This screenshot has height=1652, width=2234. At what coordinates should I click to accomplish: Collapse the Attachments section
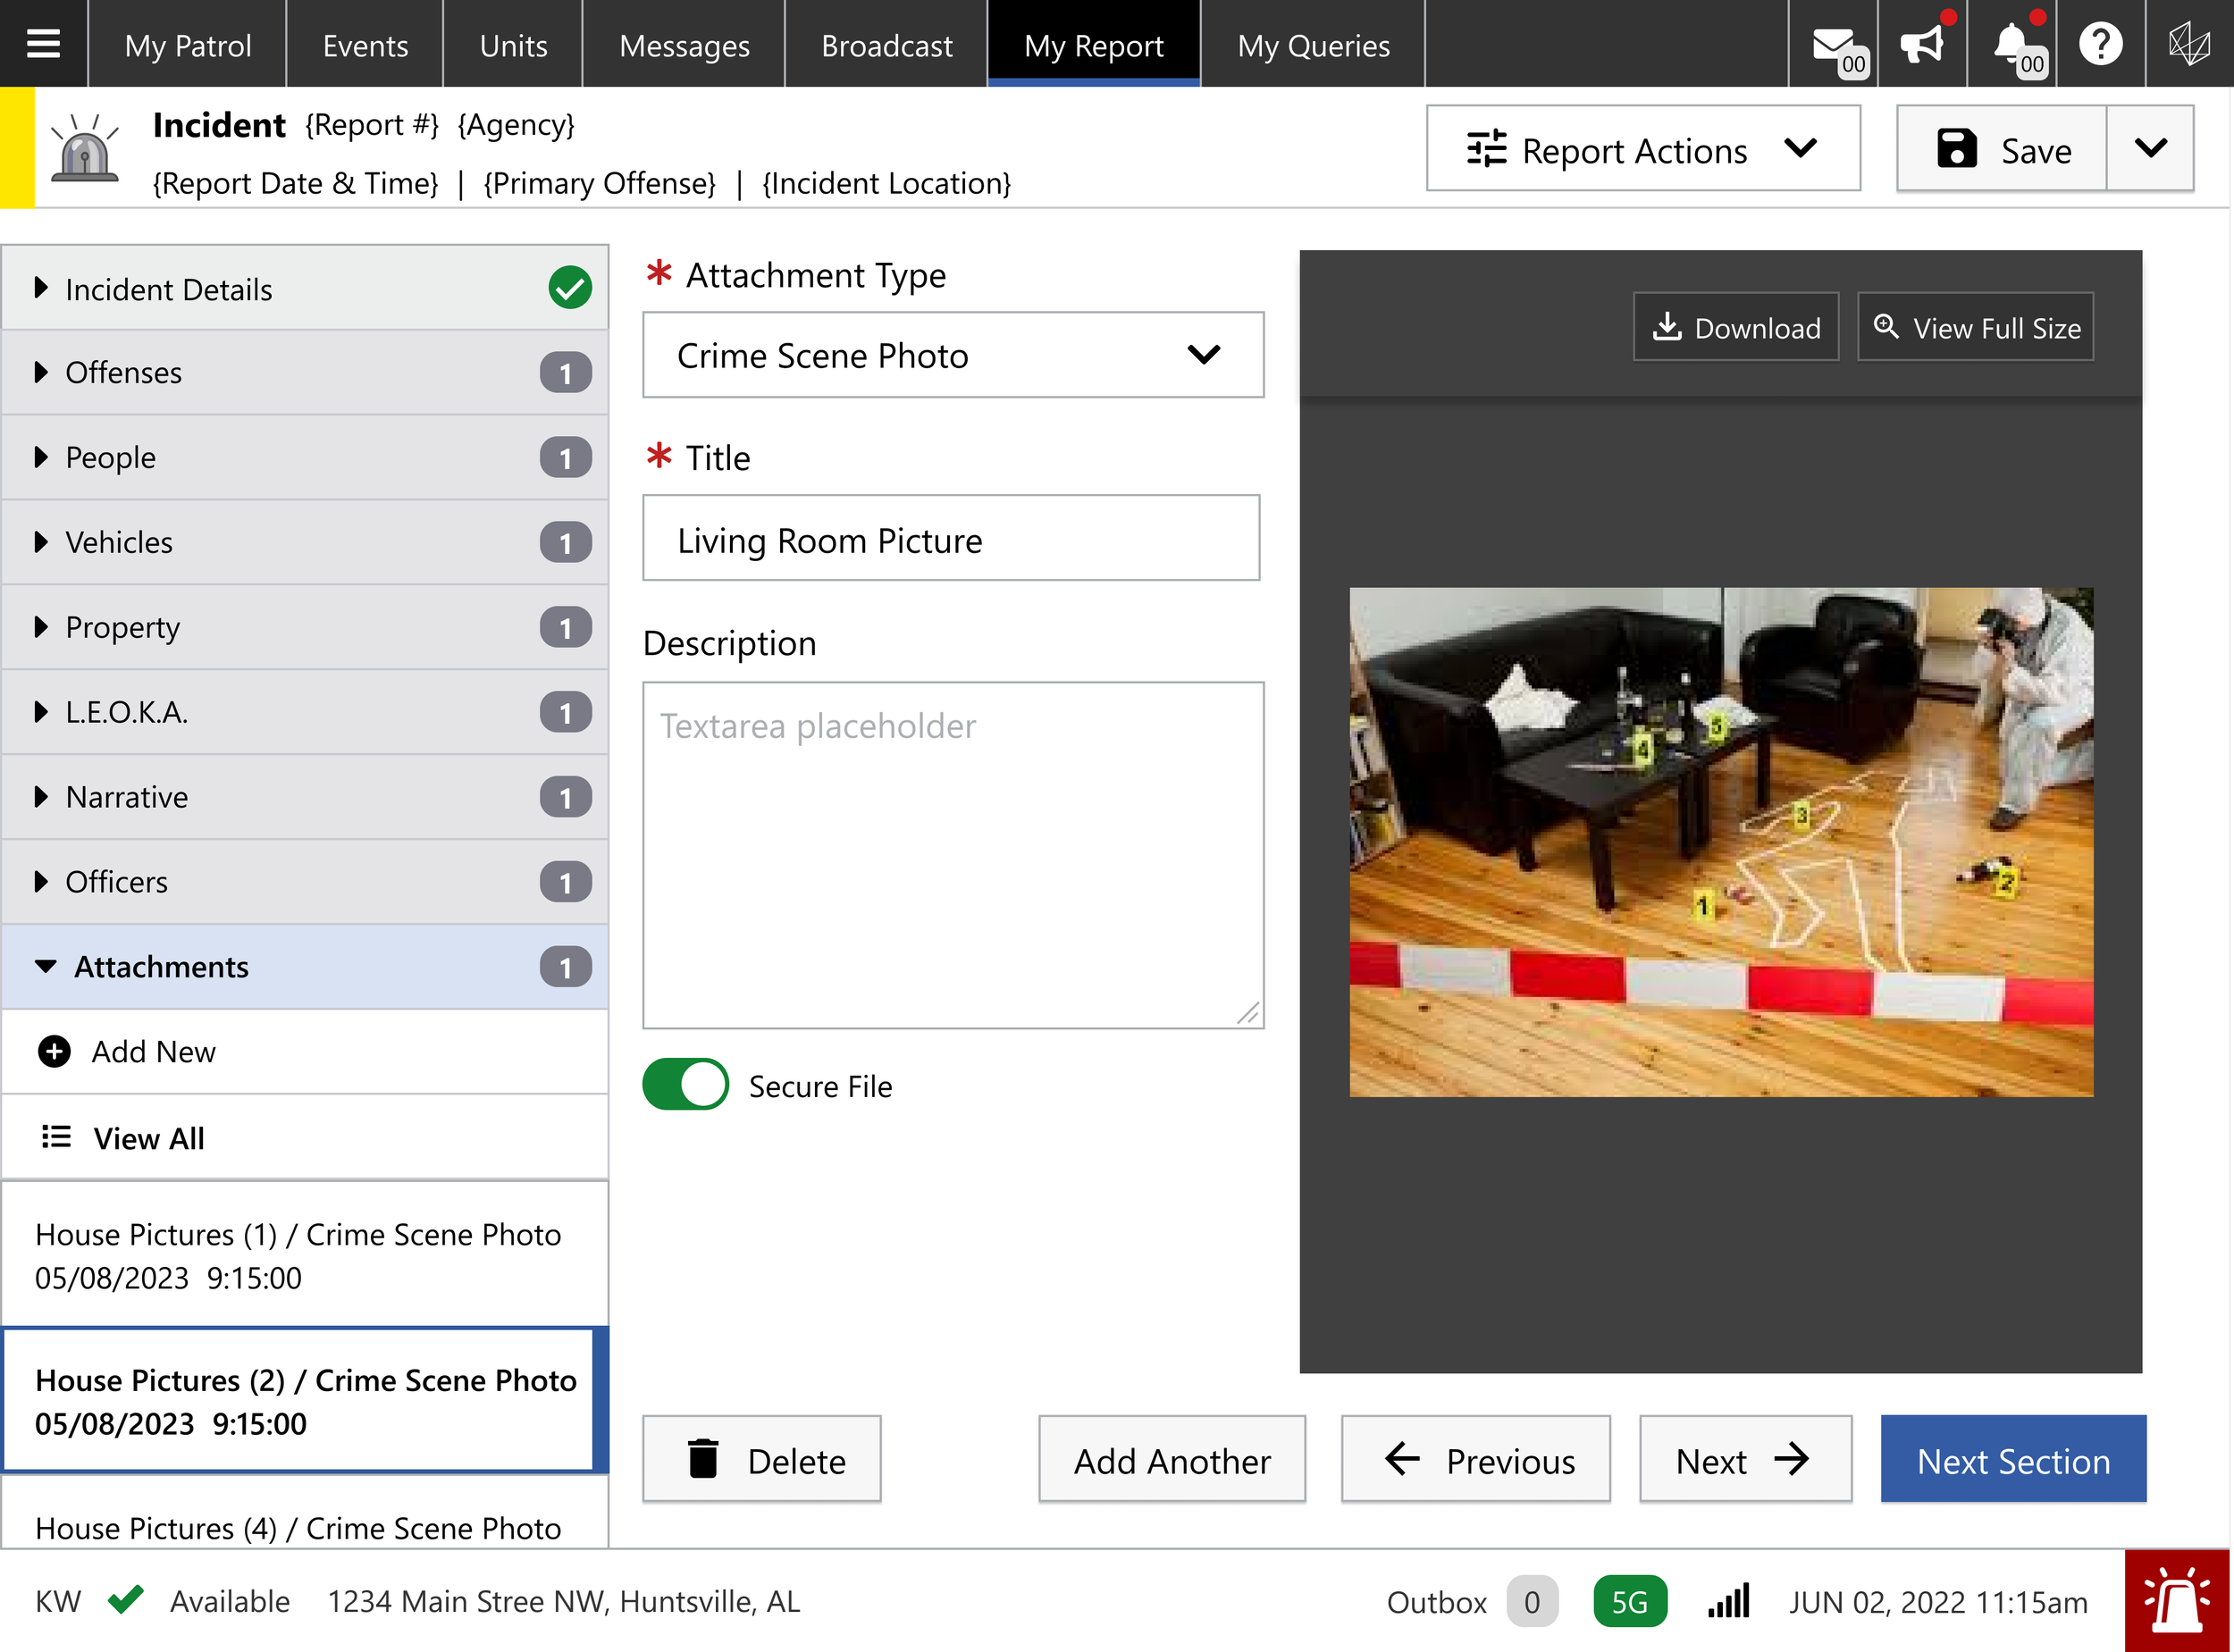[x=305, y=967]
